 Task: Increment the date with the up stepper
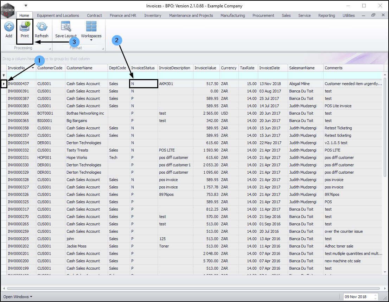coord(375,295)
